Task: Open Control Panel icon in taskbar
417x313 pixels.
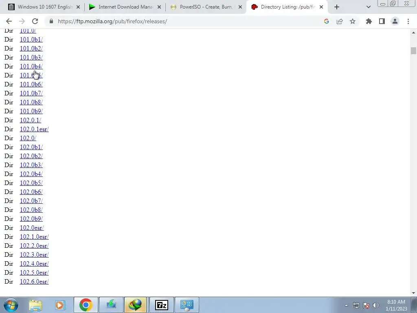Action: pos(187,305)
